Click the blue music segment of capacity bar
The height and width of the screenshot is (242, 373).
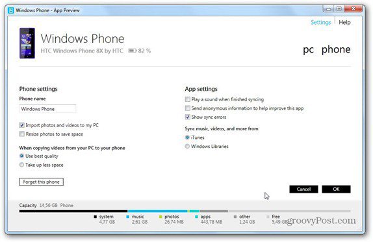(x=157, y=211)
